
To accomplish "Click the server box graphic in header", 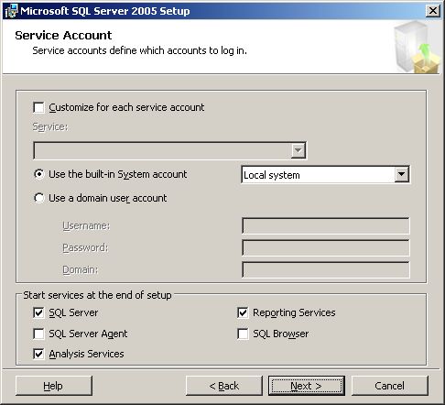I will point(417,47).
